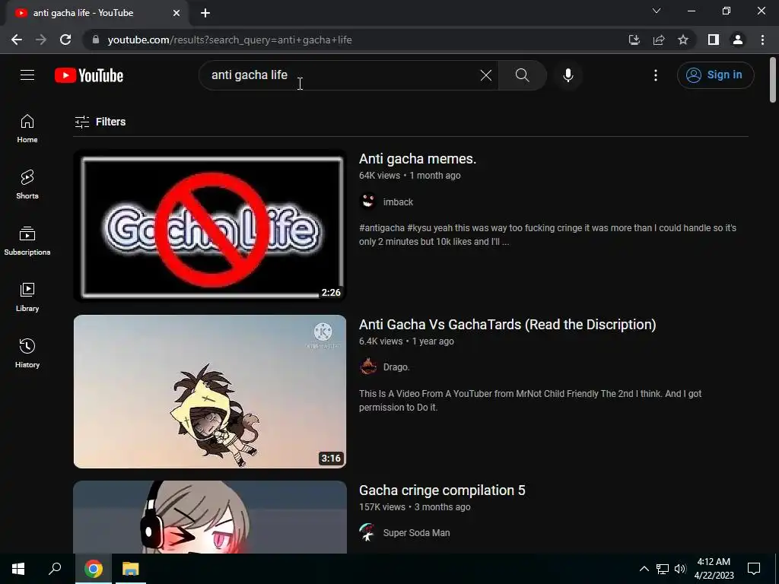Click the browser back arrow
Viewport: 779px width, 584px height.
[x=17, y=40]
